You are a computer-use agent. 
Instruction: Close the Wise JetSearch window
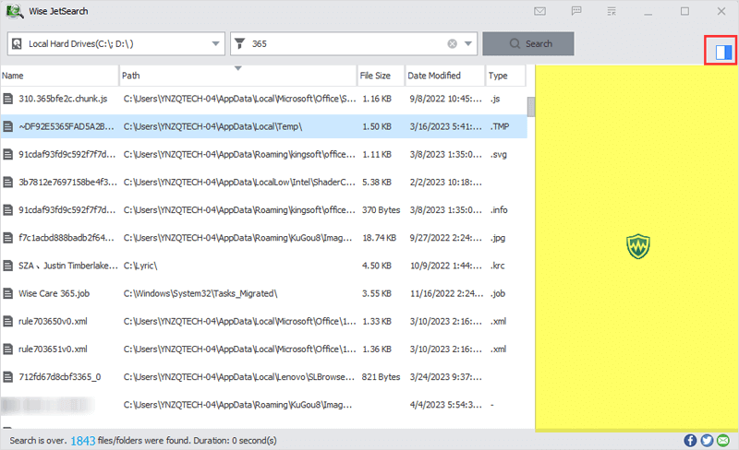[721, 11]
